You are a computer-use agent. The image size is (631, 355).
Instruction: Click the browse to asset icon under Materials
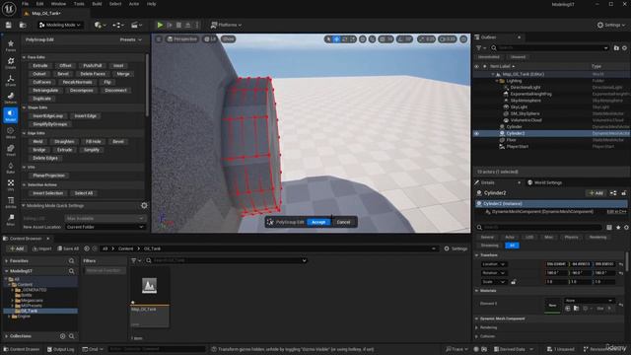pos(576,309)
